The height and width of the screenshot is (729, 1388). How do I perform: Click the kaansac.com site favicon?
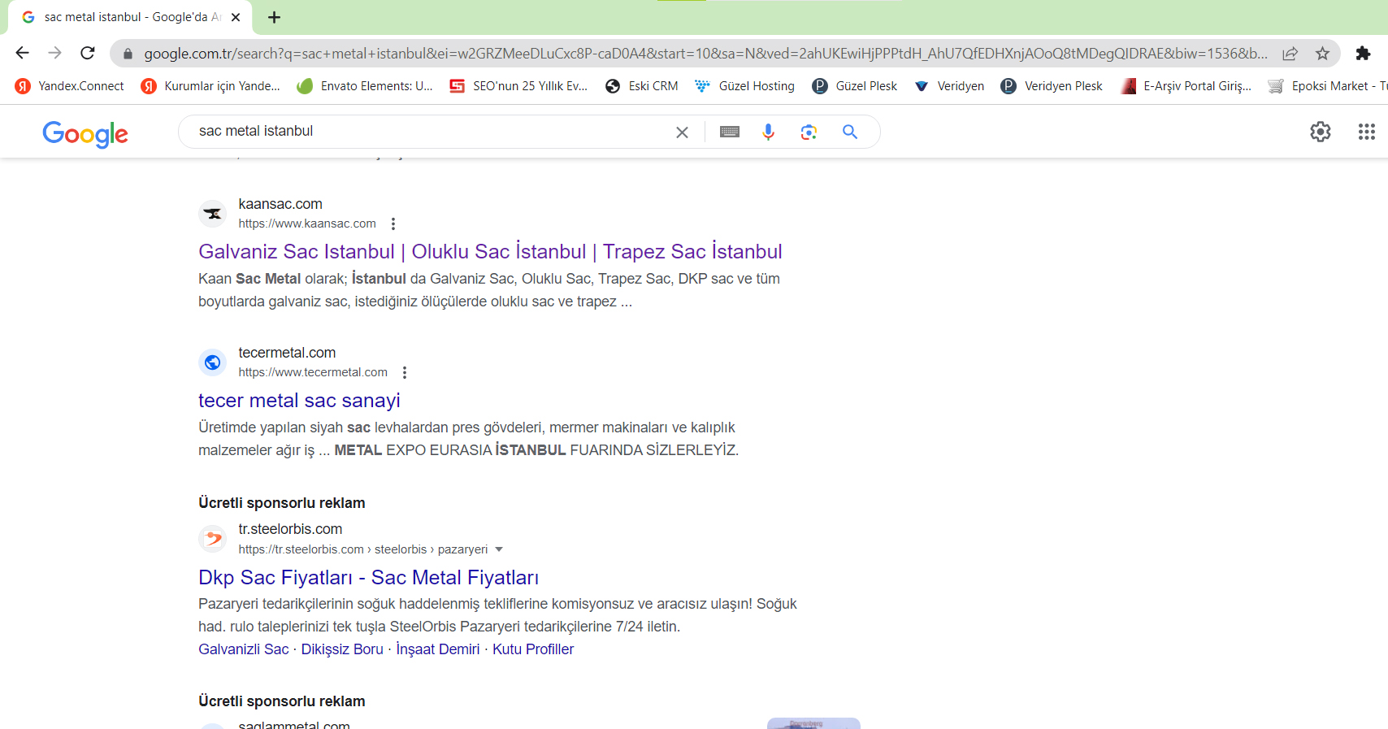tap(213, 214)
